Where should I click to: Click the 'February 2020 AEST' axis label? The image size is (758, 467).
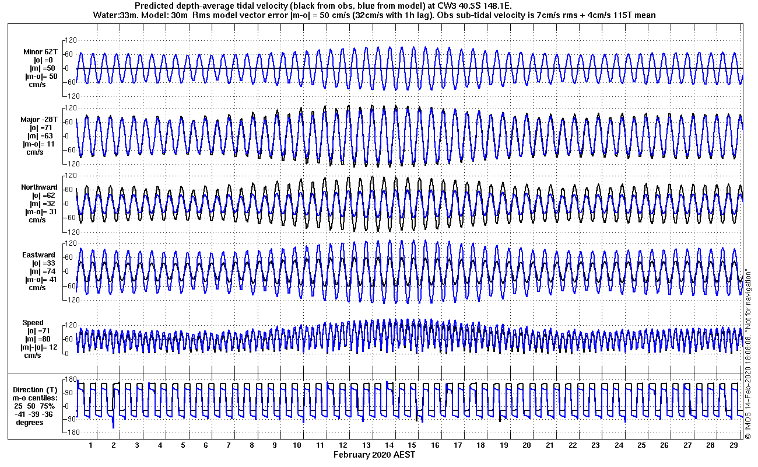coord(374,455)
